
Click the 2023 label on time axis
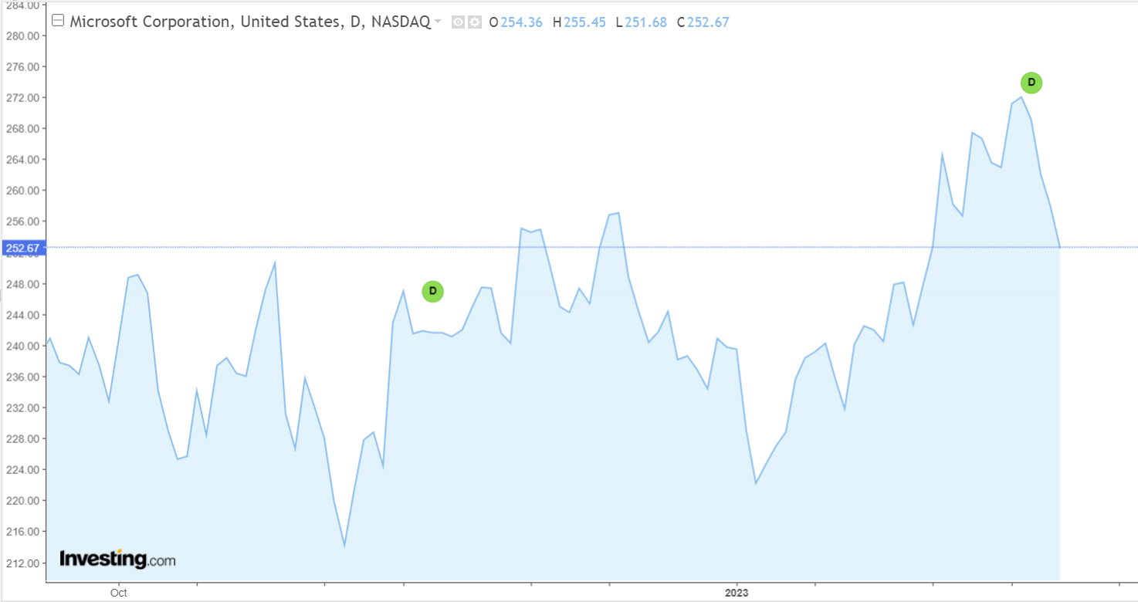736,594
